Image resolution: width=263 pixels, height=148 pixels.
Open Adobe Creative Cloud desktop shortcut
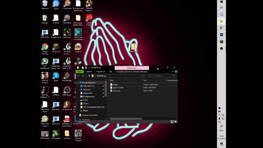point(89,20)
